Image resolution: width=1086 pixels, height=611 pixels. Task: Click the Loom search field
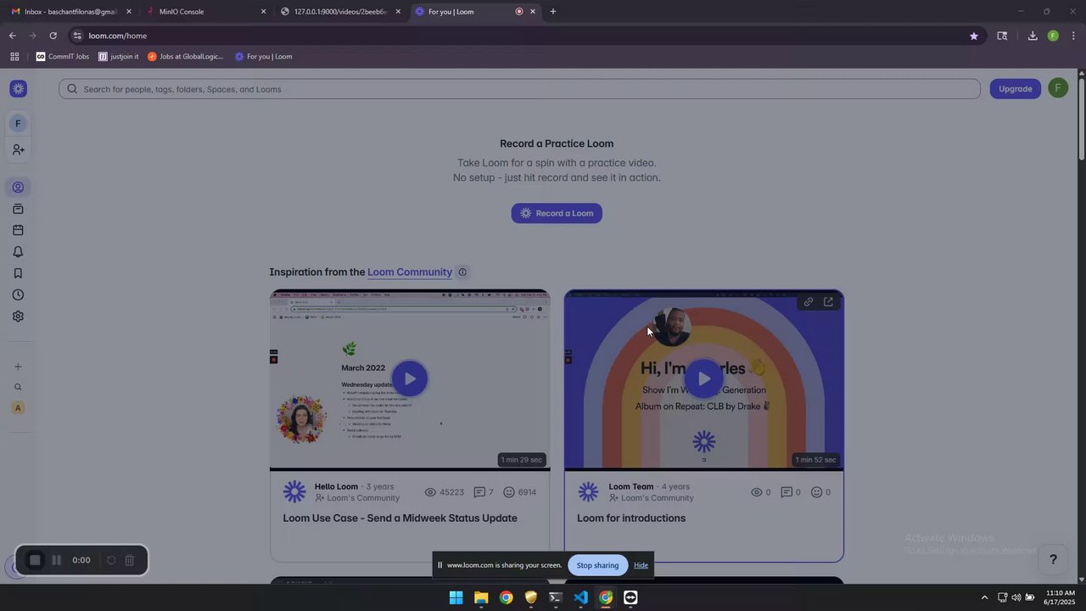pos(519,89)
